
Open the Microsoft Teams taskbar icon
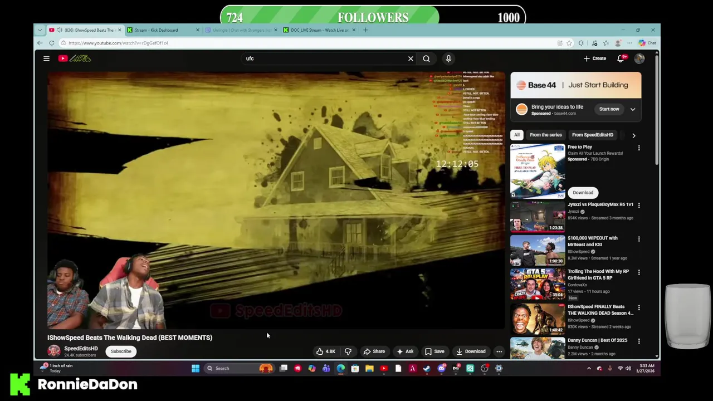(x=326, y=368)
